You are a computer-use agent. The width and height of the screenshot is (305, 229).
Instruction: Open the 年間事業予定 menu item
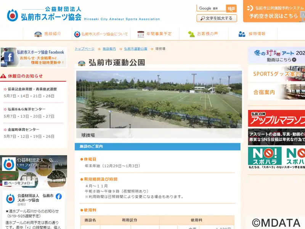(x=155, y=34)
